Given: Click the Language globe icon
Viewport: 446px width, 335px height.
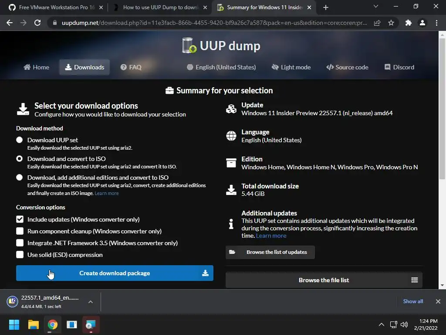Looking at the screenshot, I should (231, 136).
